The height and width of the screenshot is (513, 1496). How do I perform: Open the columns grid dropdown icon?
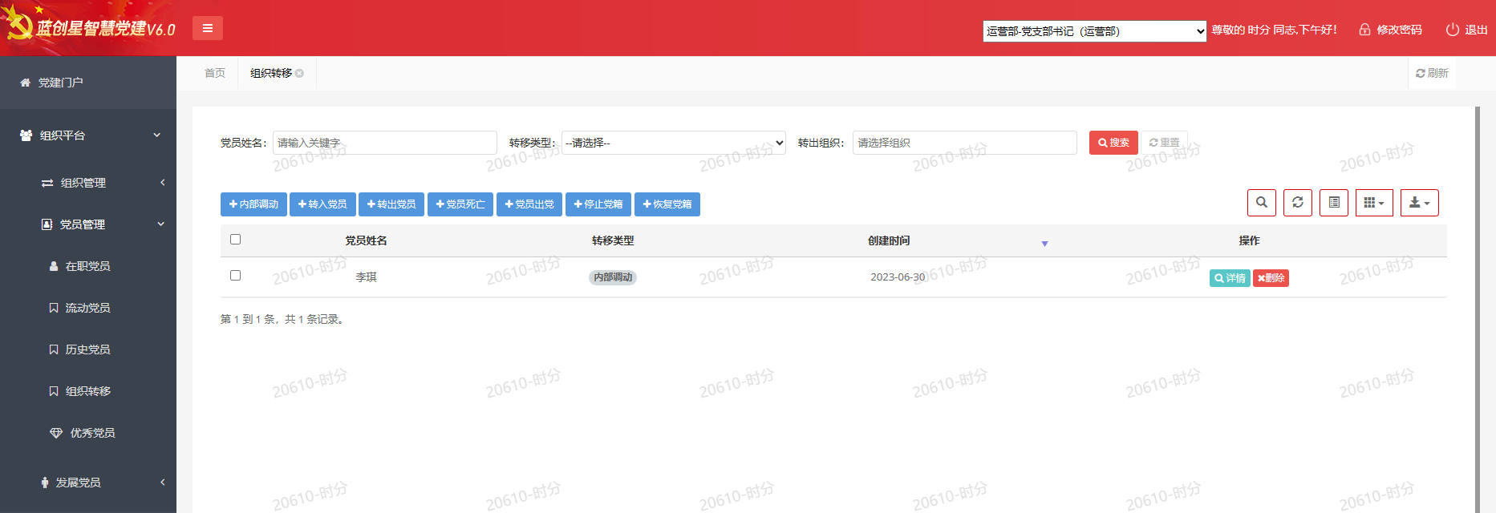(x=1374, y=203)
